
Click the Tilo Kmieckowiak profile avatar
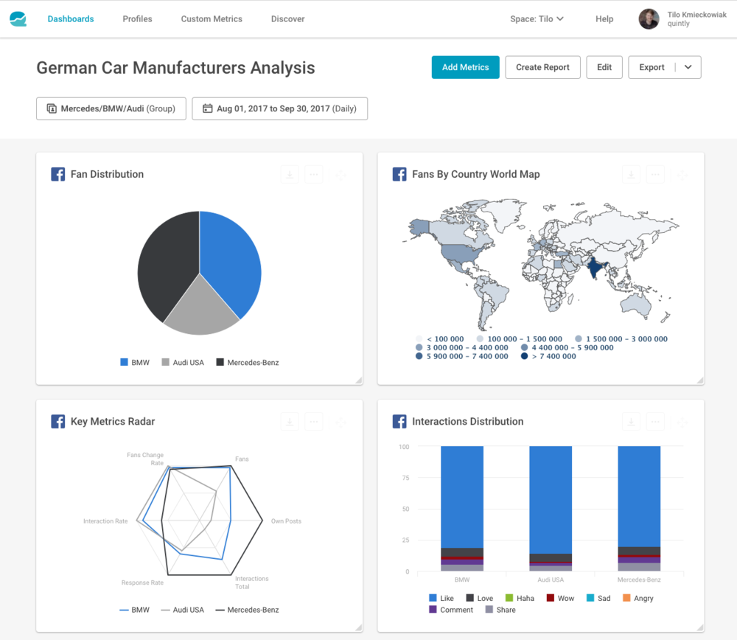pos(649,18)
